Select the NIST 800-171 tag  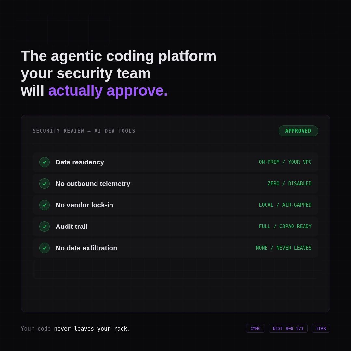click(288, 328)
